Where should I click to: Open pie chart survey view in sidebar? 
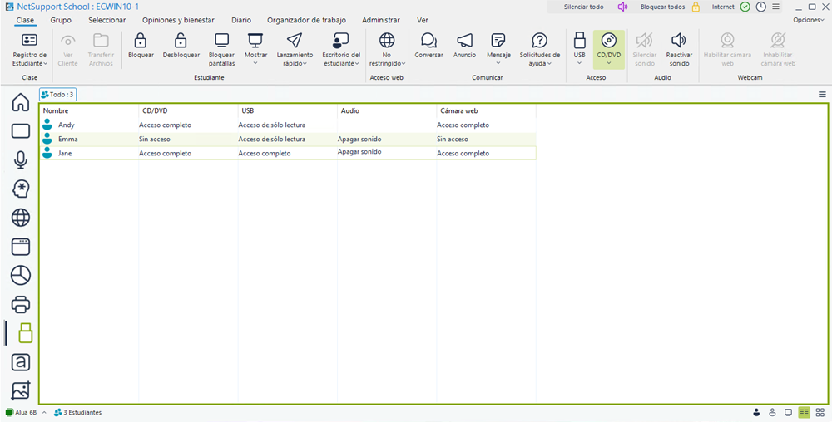point(21,275)
